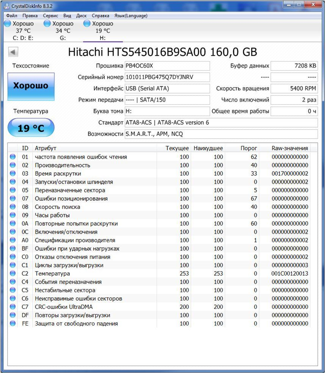Viewport: 325px width, 373px height.
Task: Click the serial number field
Action: pyautogui.click(x=167, y=77)
